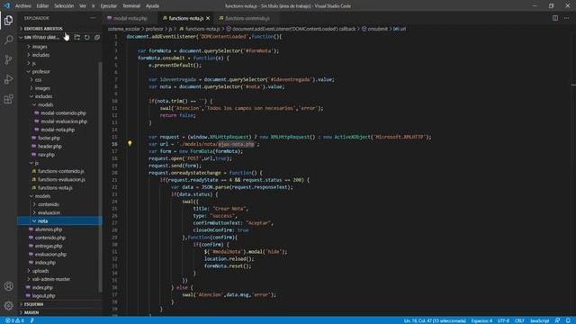The height and width of the screenshot is (324, 576).
Task: Open the Manage gear icon
Action: click(x=8, y=306)
